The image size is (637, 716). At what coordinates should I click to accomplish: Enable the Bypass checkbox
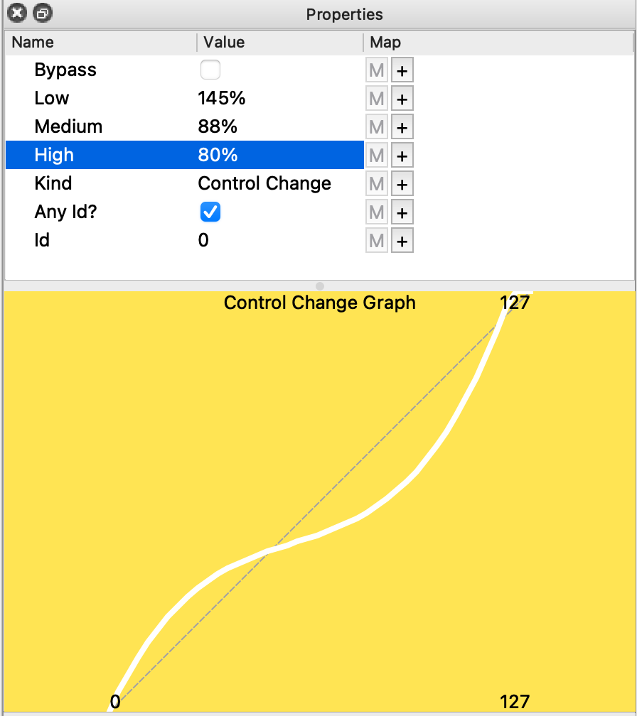pyautogui.click(x=210, y=70)
